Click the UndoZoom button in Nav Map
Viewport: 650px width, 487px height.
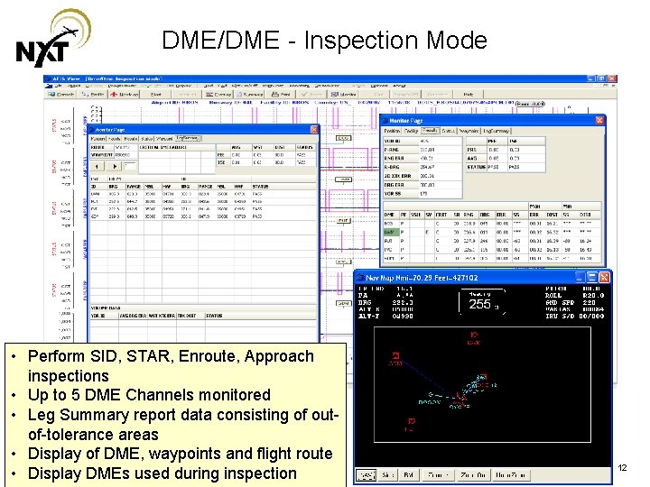(x=511, y=475)
